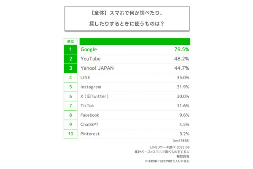Screen dimensions: 253x169
Task: Click the survey title box
Action: 126,18
